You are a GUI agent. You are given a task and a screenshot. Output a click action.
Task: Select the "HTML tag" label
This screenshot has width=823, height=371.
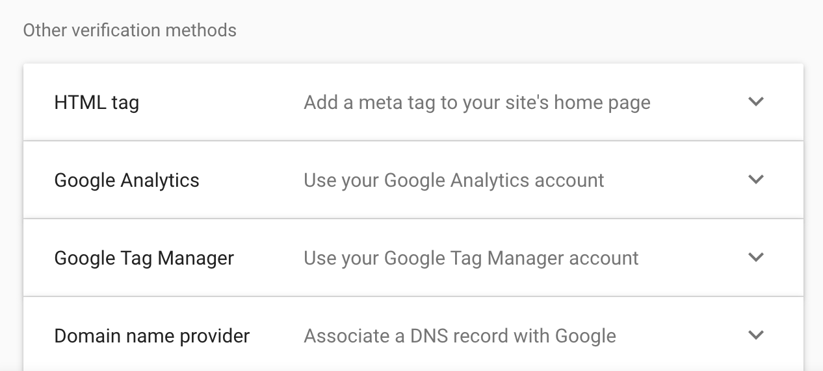point(97,102)
